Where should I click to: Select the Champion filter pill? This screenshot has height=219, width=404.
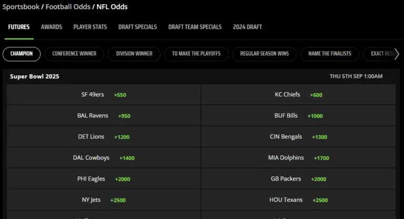(22, 54)
